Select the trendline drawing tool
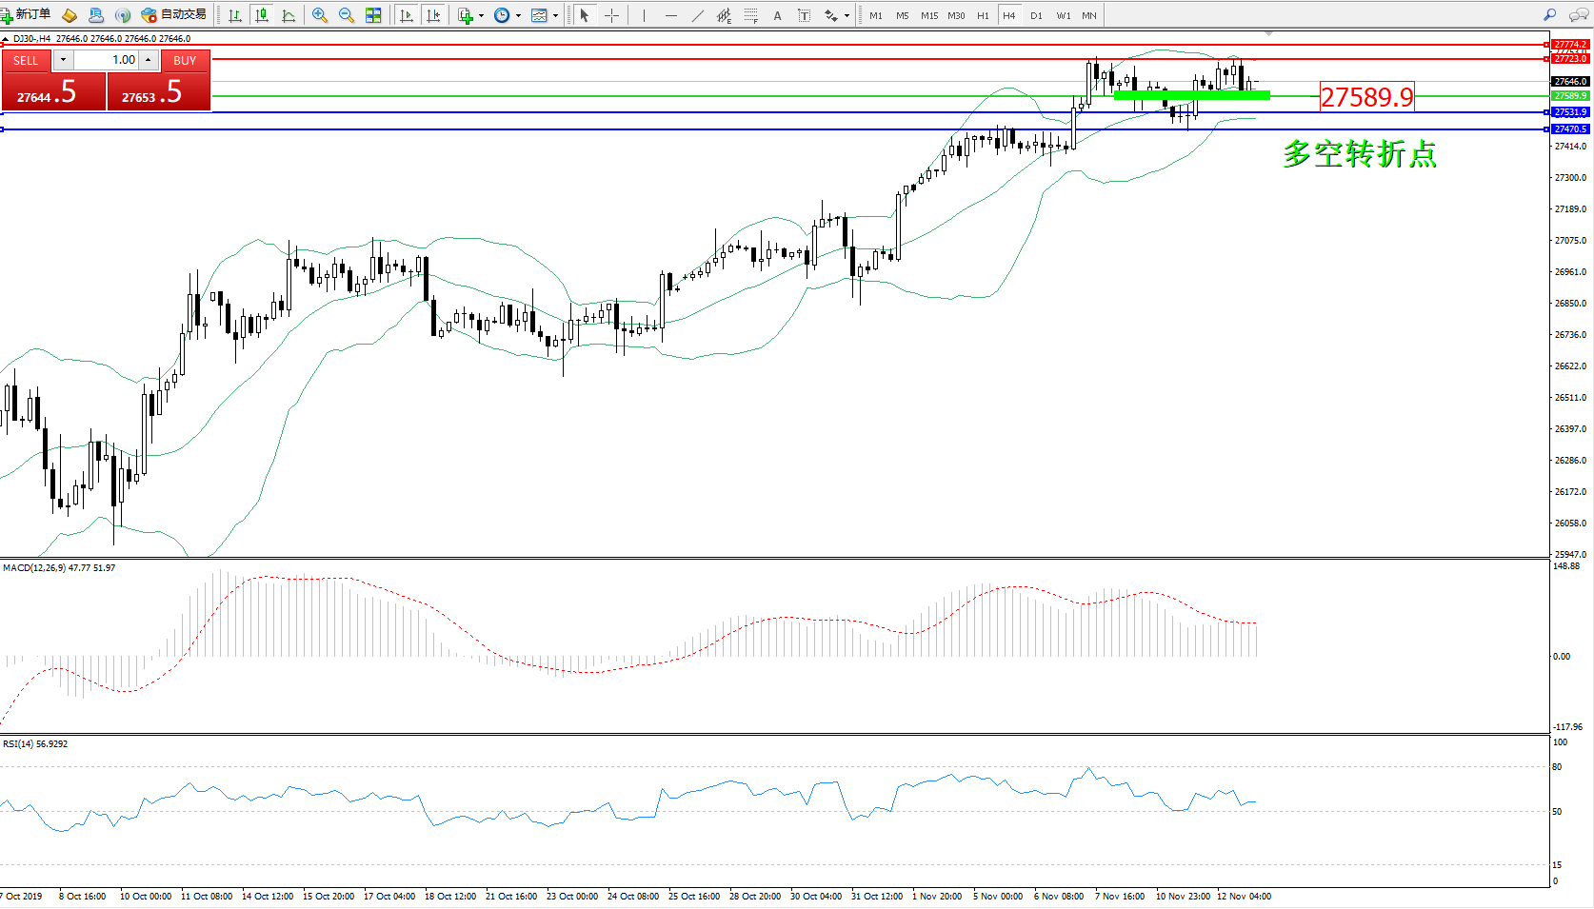Image resolution: width=1594 pixels, height=909 pixels. [x=698, y=15]
